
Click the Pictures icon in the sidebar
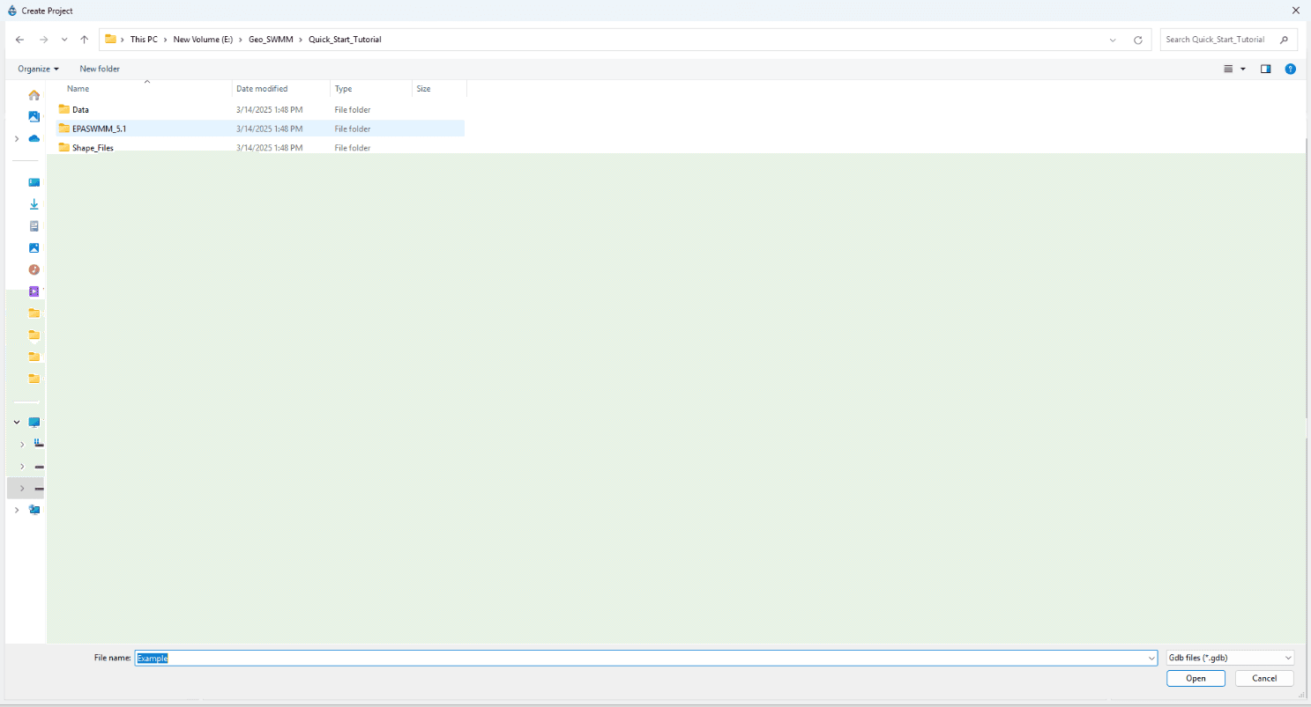pyautogui.click(x=34, y=247)
